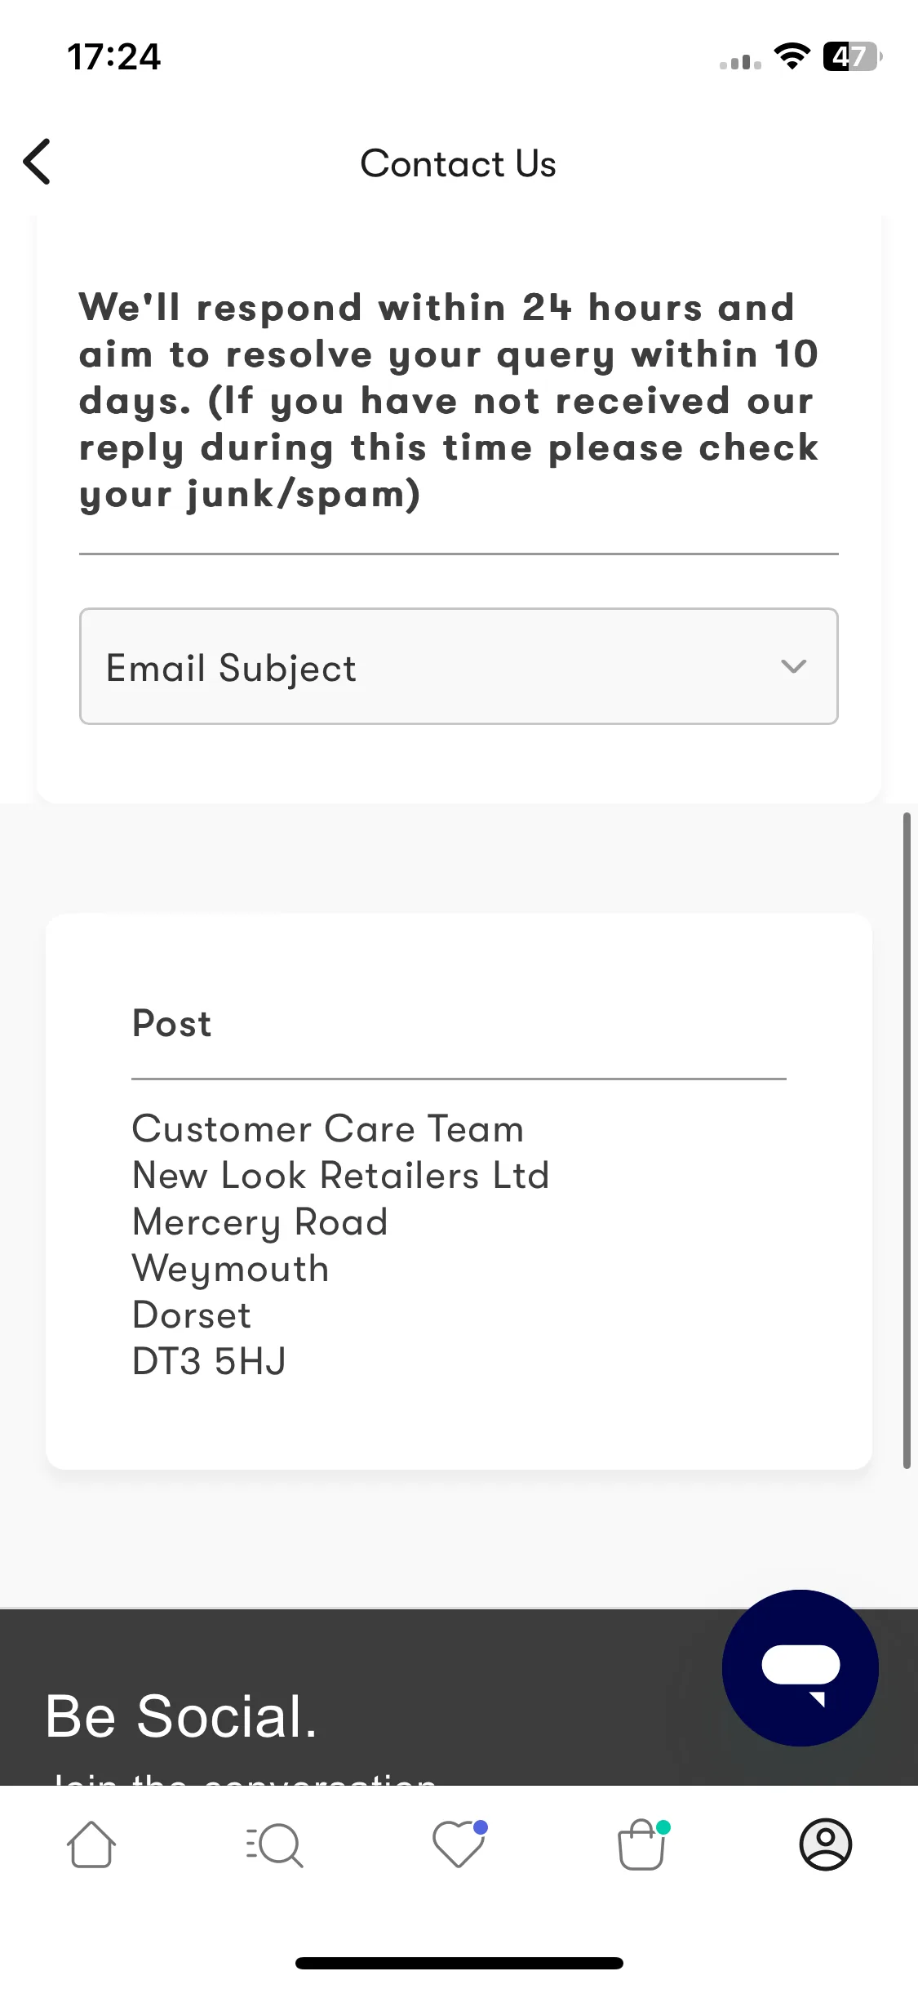Tap the battery indicator showing 47
Viewport: 918px width, 1989px height.
[853, 56]
